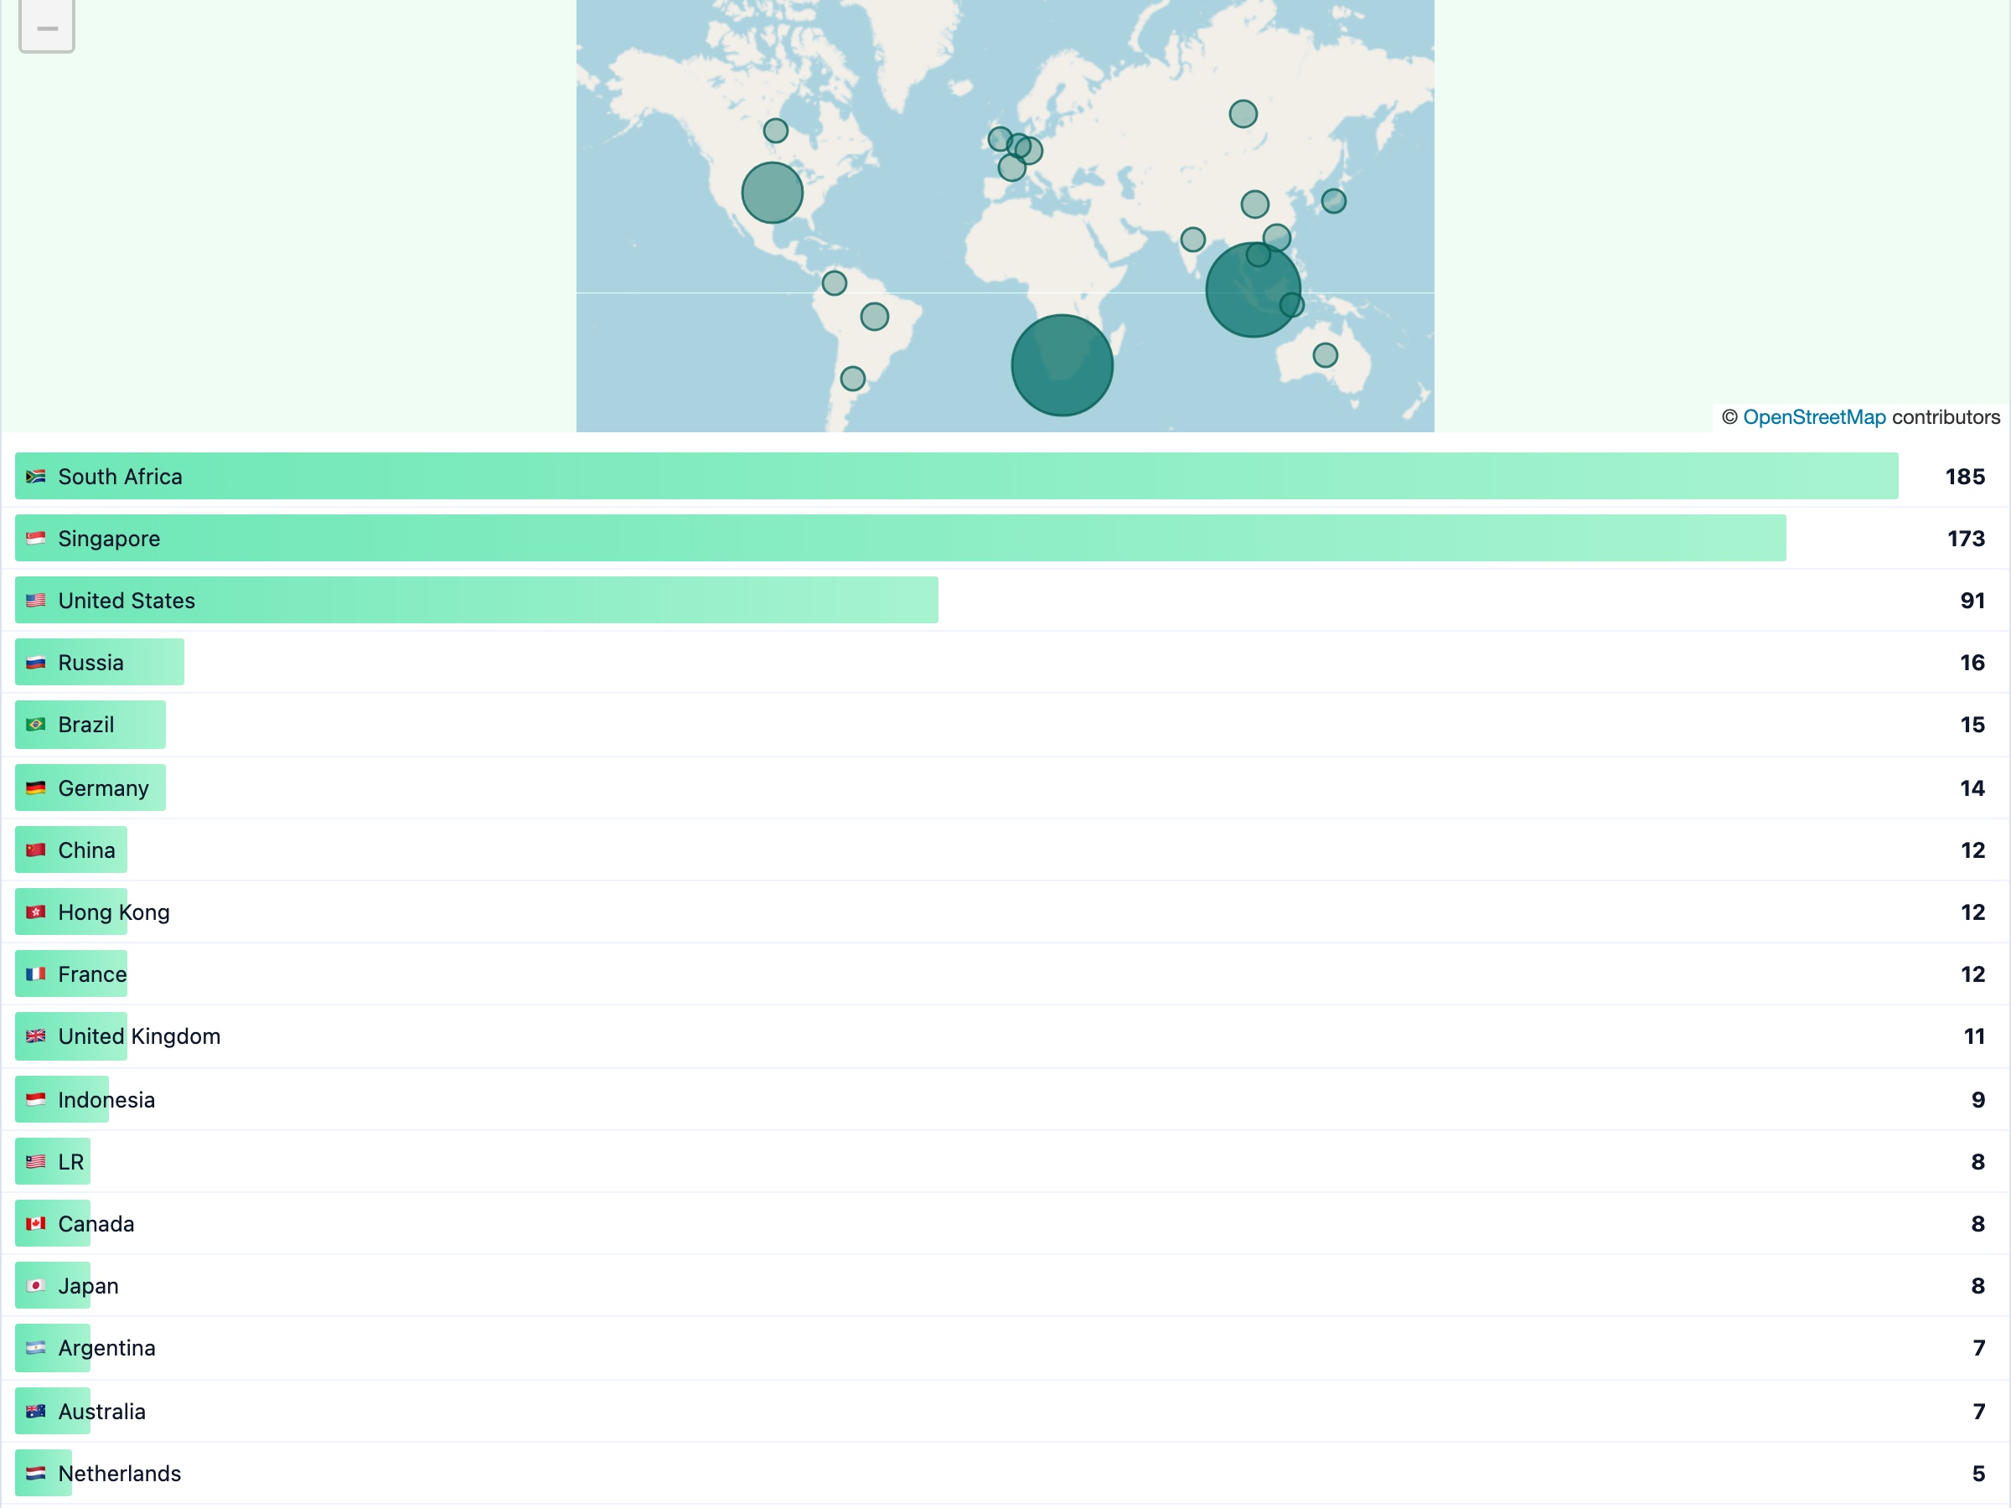Open the OpenStreetMap attribution link
Screen dimensions: 2011x1508
(1814, 417)
